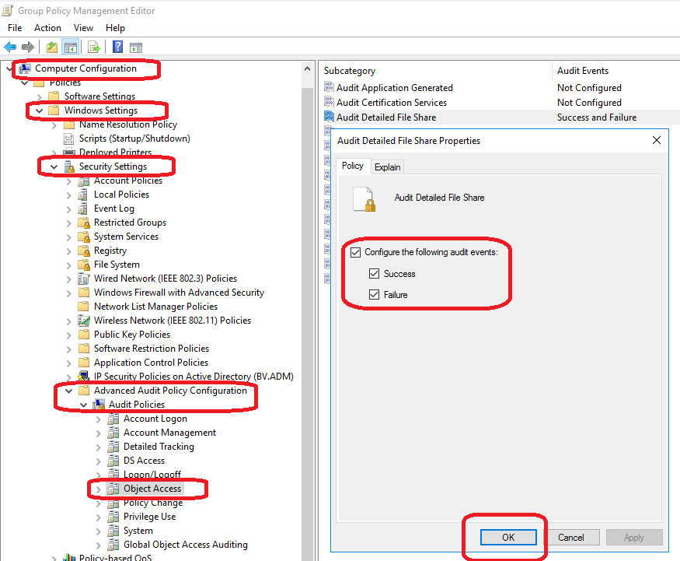Click the Back arrow toolbar icon
Screen dimensions: 680x561
click(10, 47)
